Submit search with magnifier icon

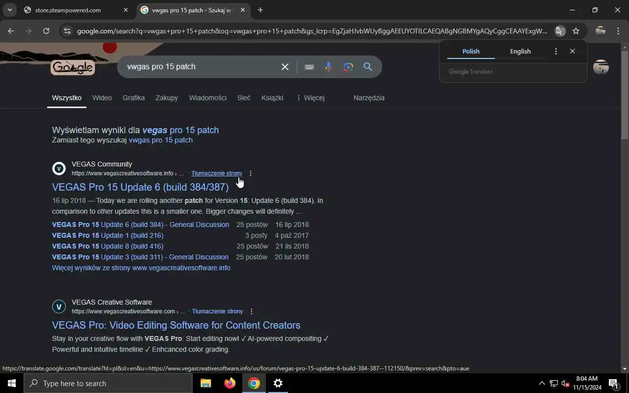pos(368,67)
